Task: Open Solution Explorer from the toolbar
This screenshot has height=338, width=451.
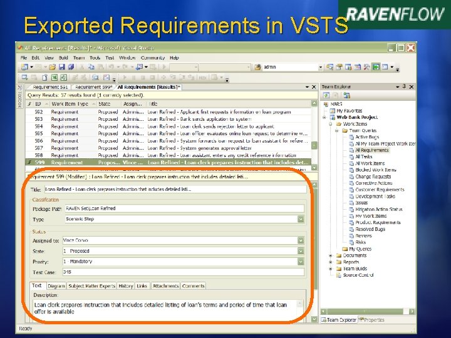Action: (x=329, y=67)
